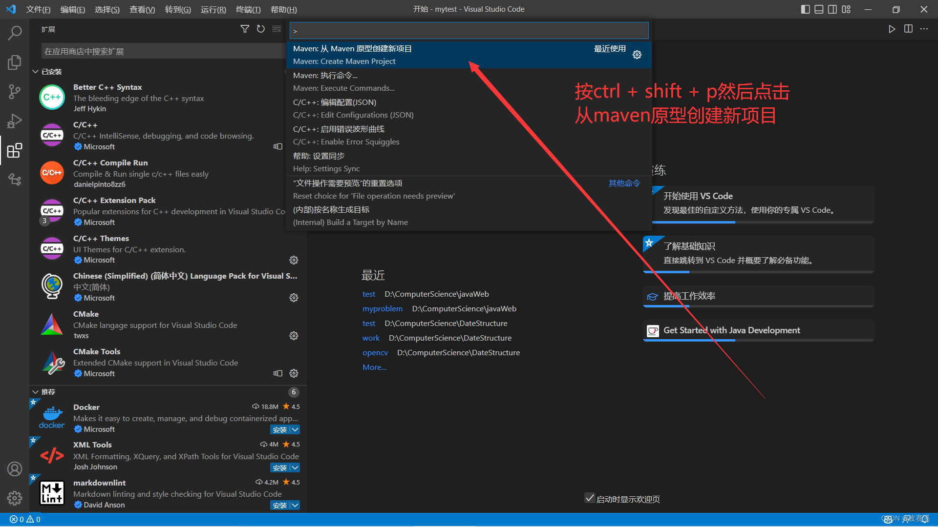This screenshot has height=527, width=938.
Task: Install the Docker extension
Action: click(280, 430)
